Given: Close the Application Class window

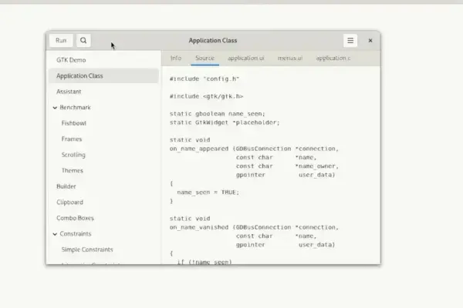Looking at the screenshot, I should pos(370,40).
